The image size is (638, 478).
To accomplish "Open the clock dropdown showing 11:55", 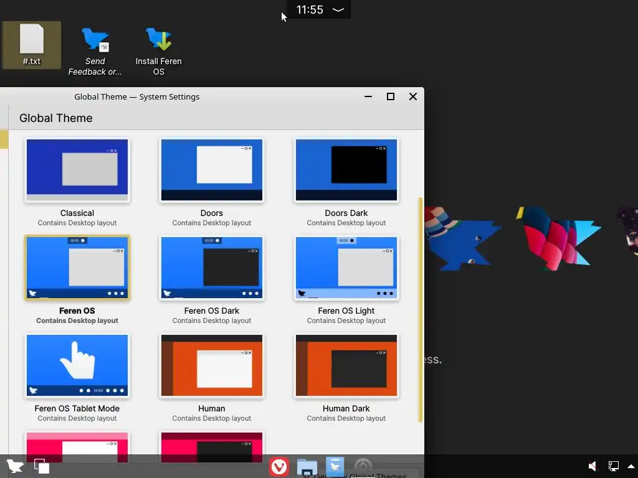I will pyautogui.click(x=320, y=9).
